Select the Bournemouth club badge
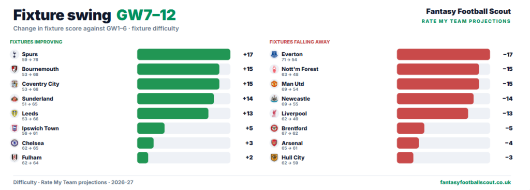The width and height of the screenshot is (530, 190). pos(14,69)
